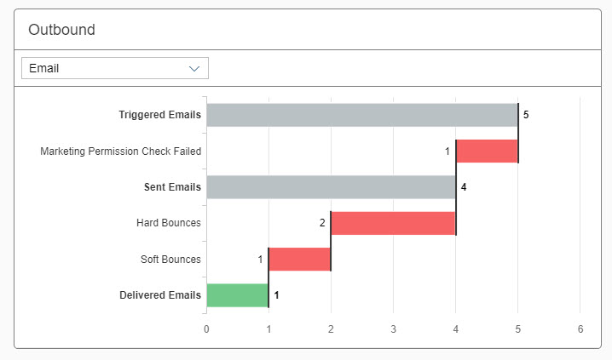Image resolution: width=612 pixels, height=360 pixels.
Task: Select the red Marketing Permission Check Failed bar
Action: point(487,151)
